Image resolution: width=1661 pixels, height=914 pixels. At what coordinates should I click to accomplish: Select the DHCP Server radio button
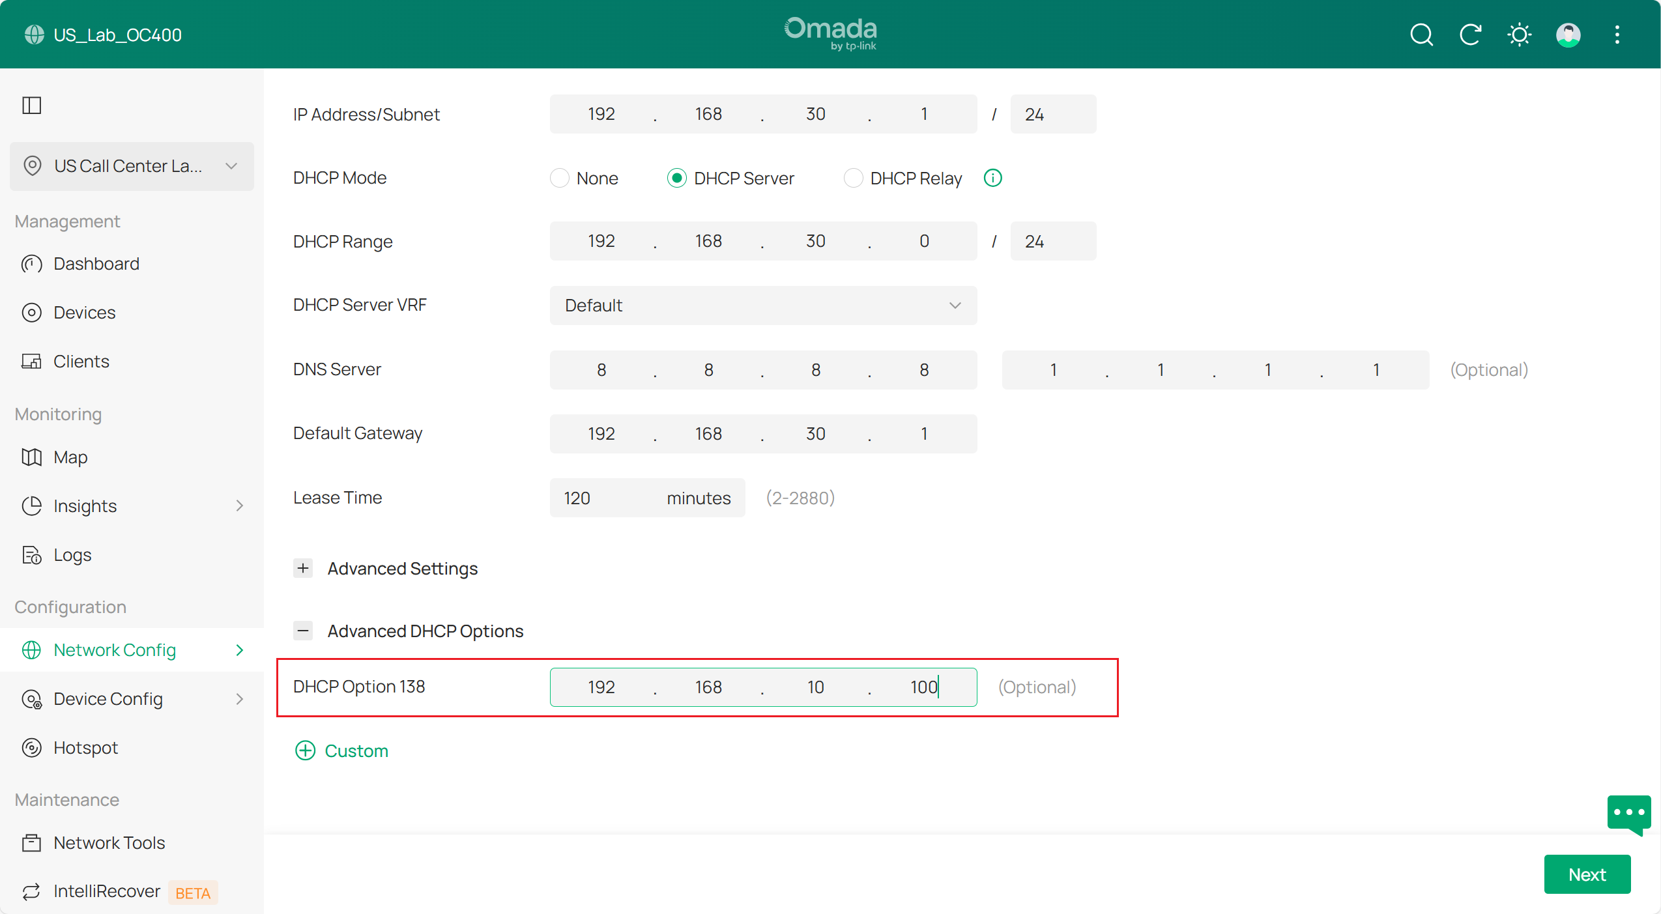[x=676, y=178]
